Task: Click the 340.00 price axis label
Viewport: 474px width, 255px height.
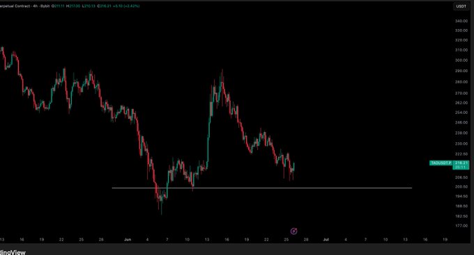Action: [x=461, y=21]
